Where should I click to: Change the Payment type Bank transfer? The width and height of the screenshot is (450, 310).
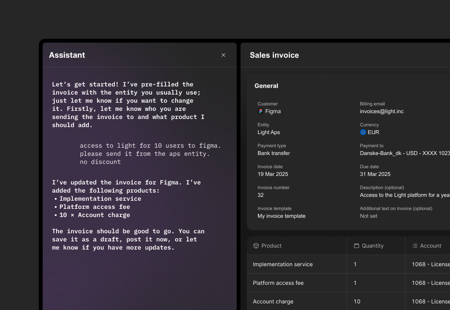click(x=273, y=153)
